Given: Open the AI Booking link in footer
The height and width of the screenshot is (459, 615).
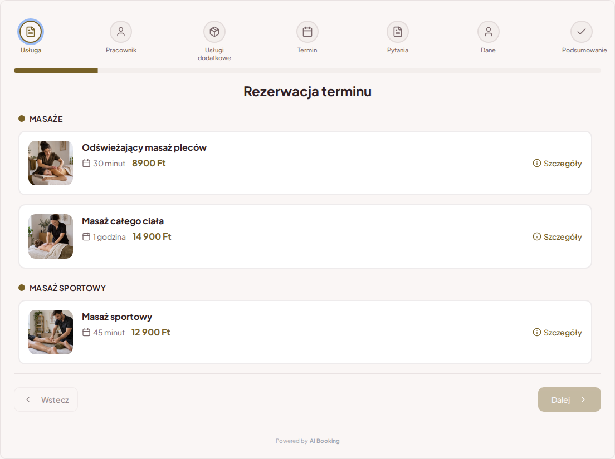Looking at the screenshot, I should tap(324, 441).
